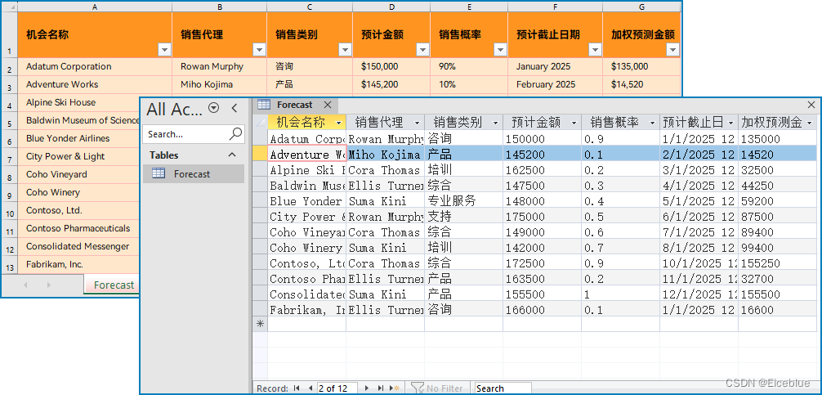This screenshot has height=395, width=822.
Task: Select Forecast table in navigation pane
Action: (x=194, y=173)
